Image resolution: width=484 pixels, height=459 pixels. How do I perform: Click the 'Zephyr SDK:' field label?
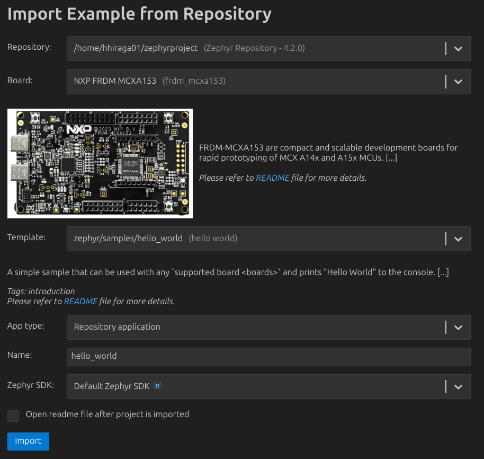click(31, 385)
